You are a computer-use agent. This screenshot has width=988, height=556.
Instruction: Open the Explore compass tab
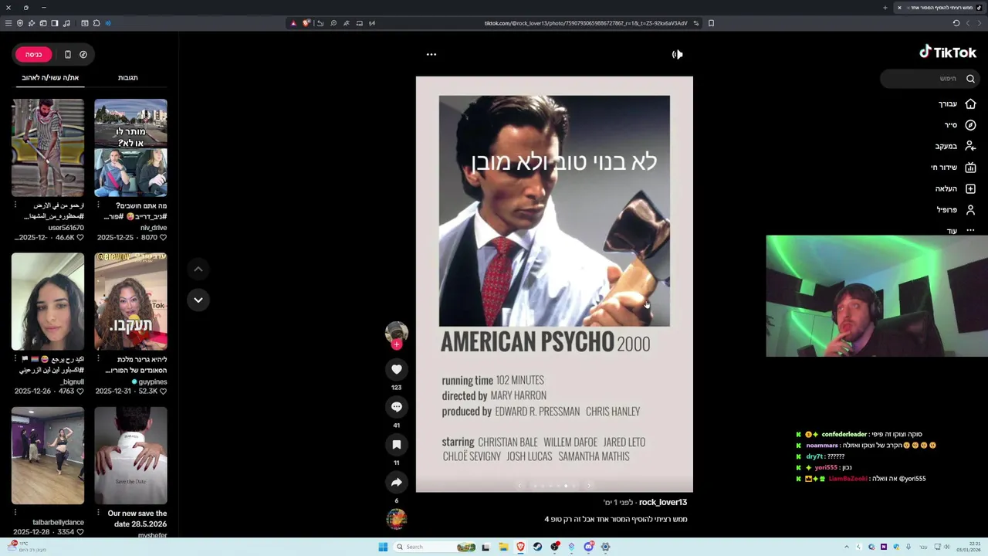click(x=960, y=124)
